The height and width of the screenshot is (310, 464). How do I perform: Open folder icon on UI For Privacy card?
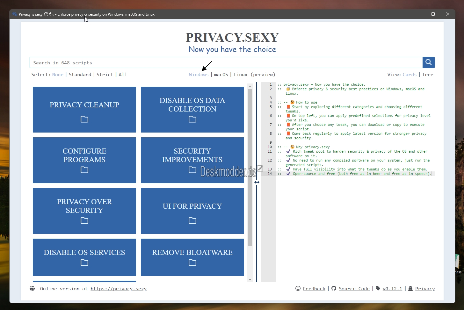click(x=192, y=220)
